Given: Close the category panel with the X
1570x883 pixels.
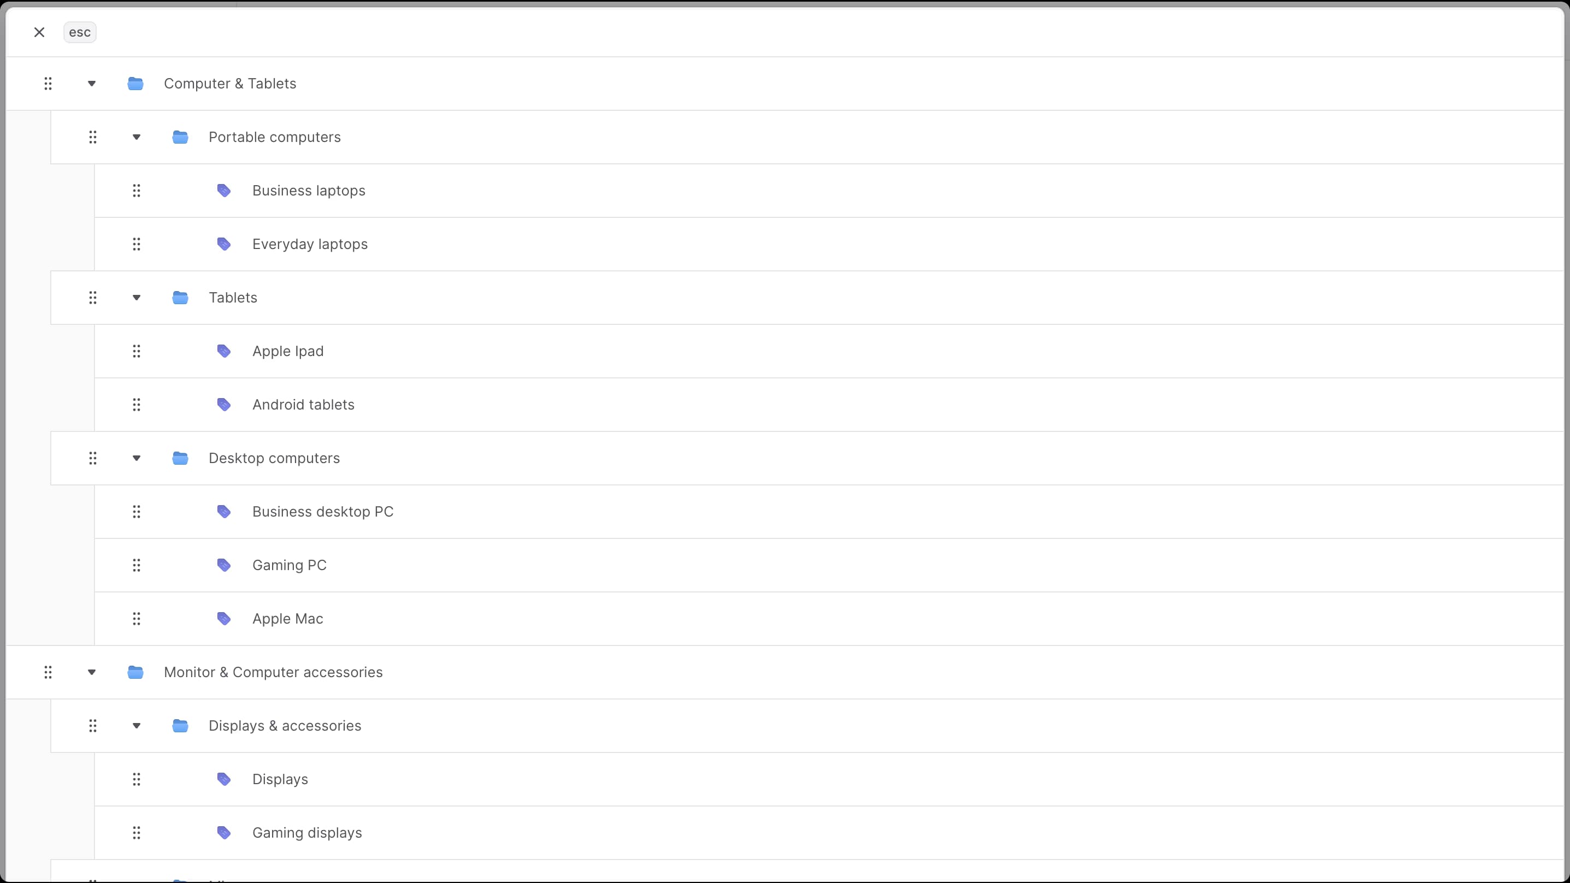Looking at the screenshot, I should click(39, 32).
